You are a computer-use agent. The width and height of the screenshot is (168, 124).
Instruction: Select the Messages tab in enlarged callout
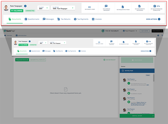point(48,19)
